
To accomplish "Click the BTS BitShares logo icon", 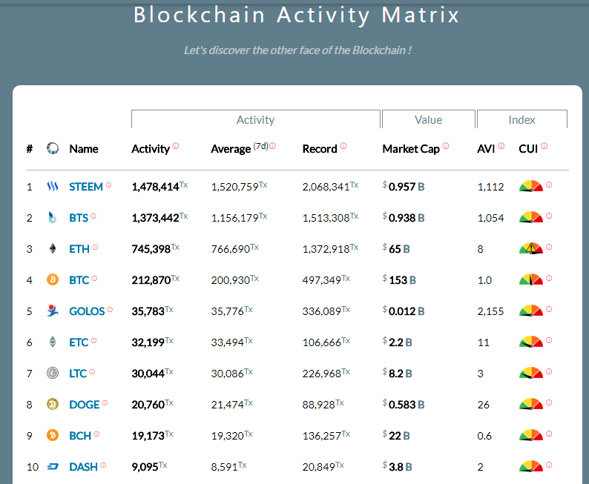I will pyautogui.click(x=53, y=217).
